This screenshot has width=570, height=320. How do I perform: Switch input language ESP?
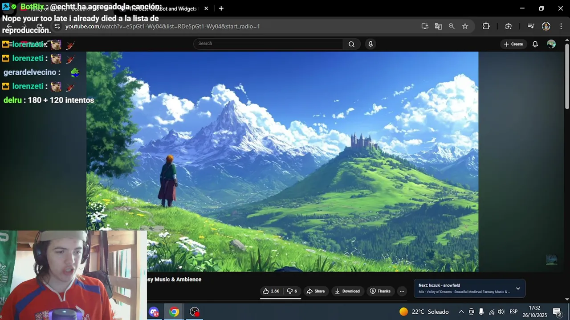(x=513, y=312)
